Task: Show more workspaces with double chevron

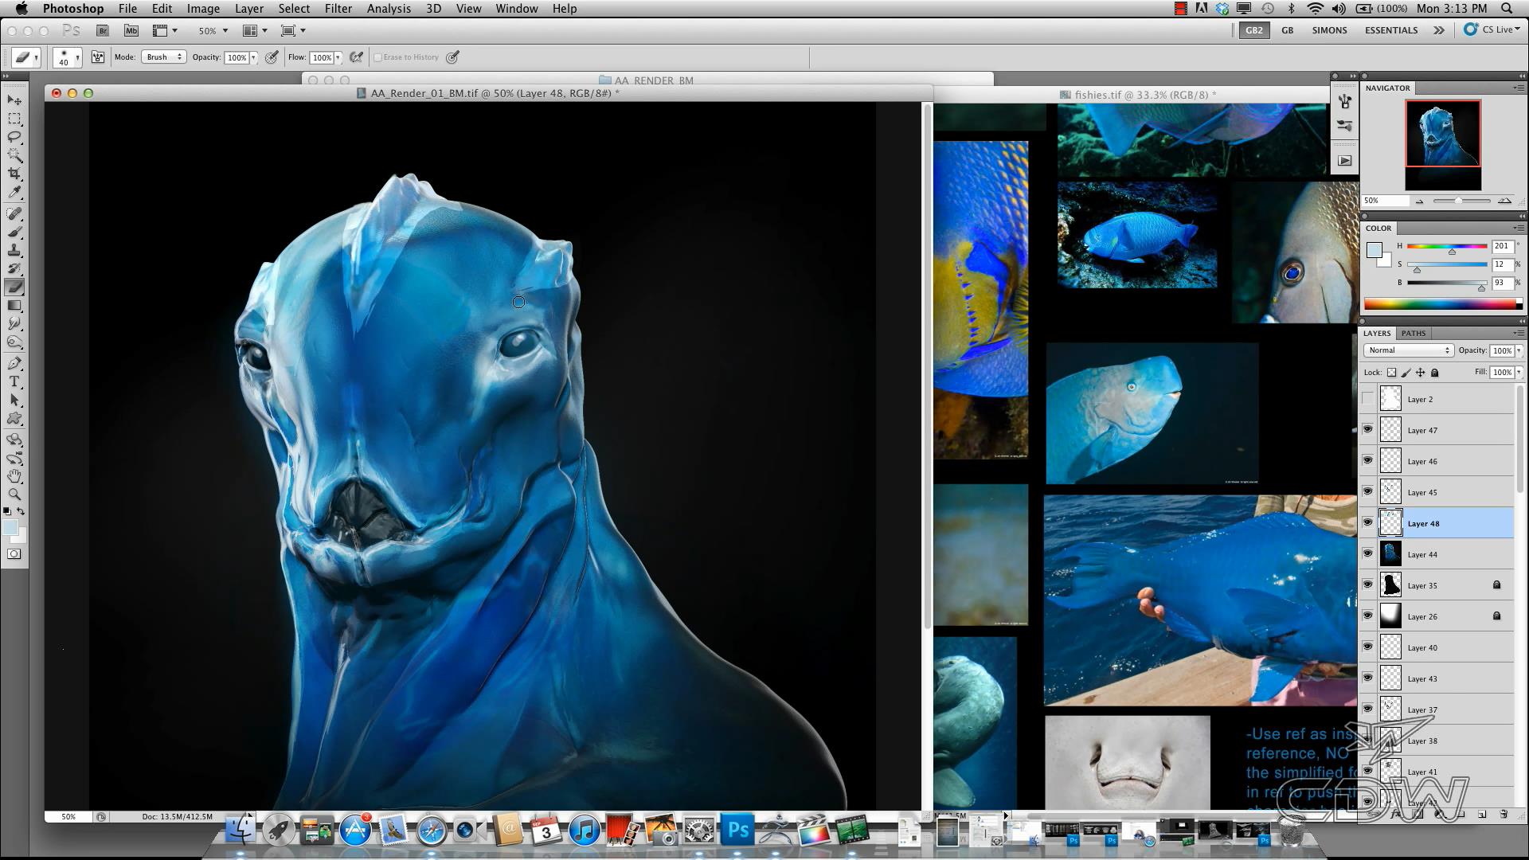Action: (1439, 30)
